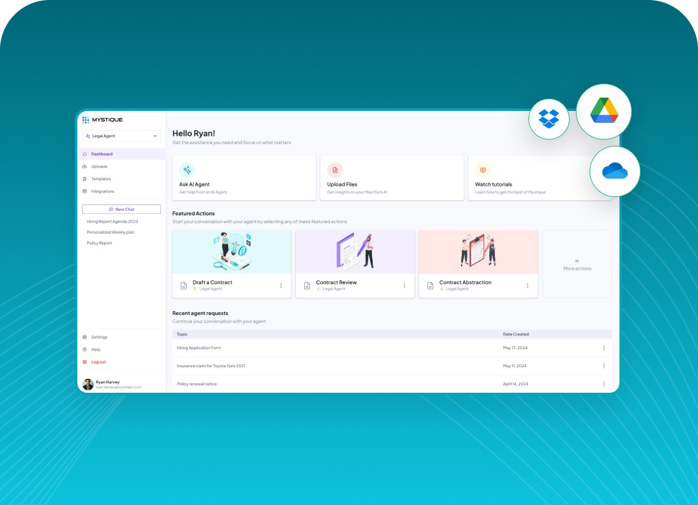The height and width of the screenshot is (505, 698).
Task: Open Contract Review three-dot menu
Action: pyautogui.click(x=404, y=286)
